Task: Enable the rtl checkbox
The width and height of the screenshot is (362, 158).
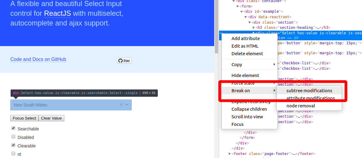Action: click(13, 153)
